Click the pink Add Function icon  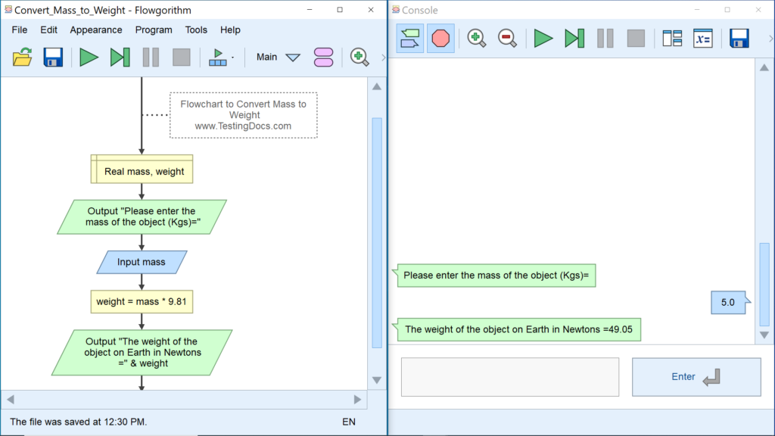point(323,57)
